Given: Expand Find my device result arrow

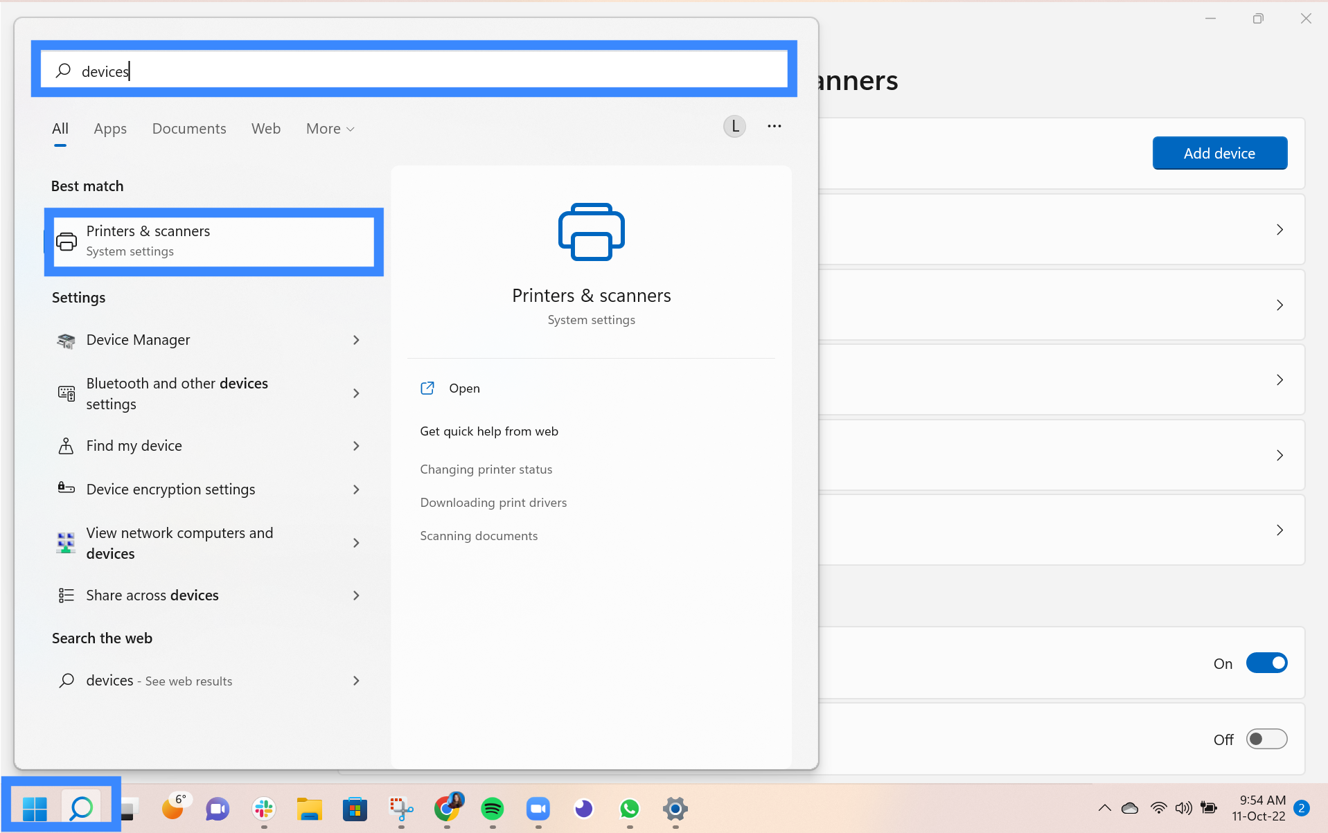Looking at the screenshot, I should coord(356,446).
